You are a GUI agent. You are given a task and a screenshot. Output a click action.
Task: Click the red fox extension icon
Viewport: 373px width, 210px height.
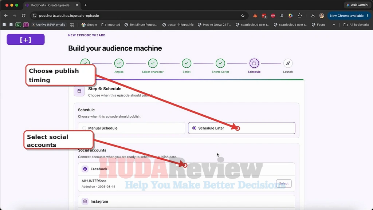pos(255,16)
